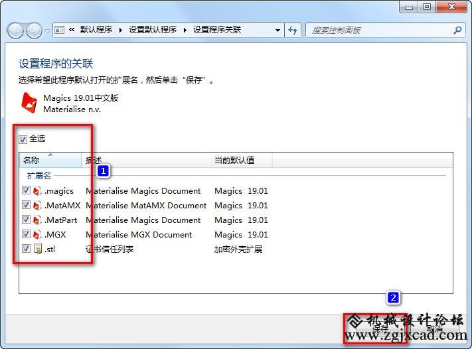472x349 pixels.
Task: Click the .MatAMX file type icon
Action: click(x=37, y=206)
